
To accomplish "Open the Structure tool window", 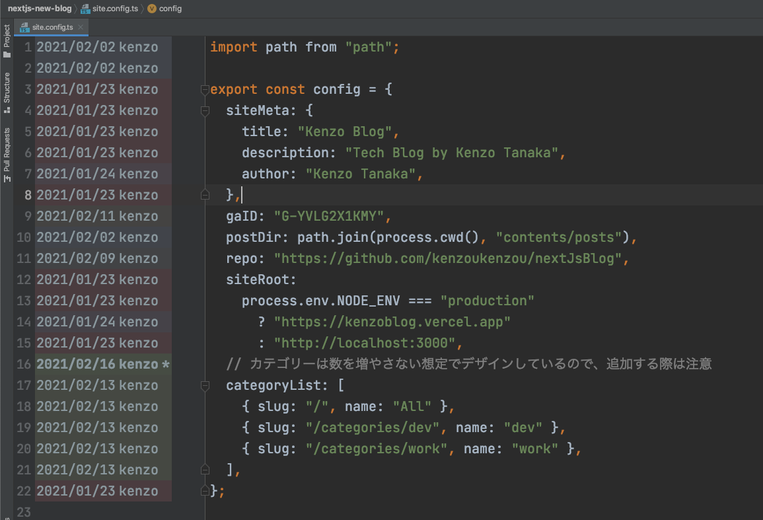I will coord(7,91).
